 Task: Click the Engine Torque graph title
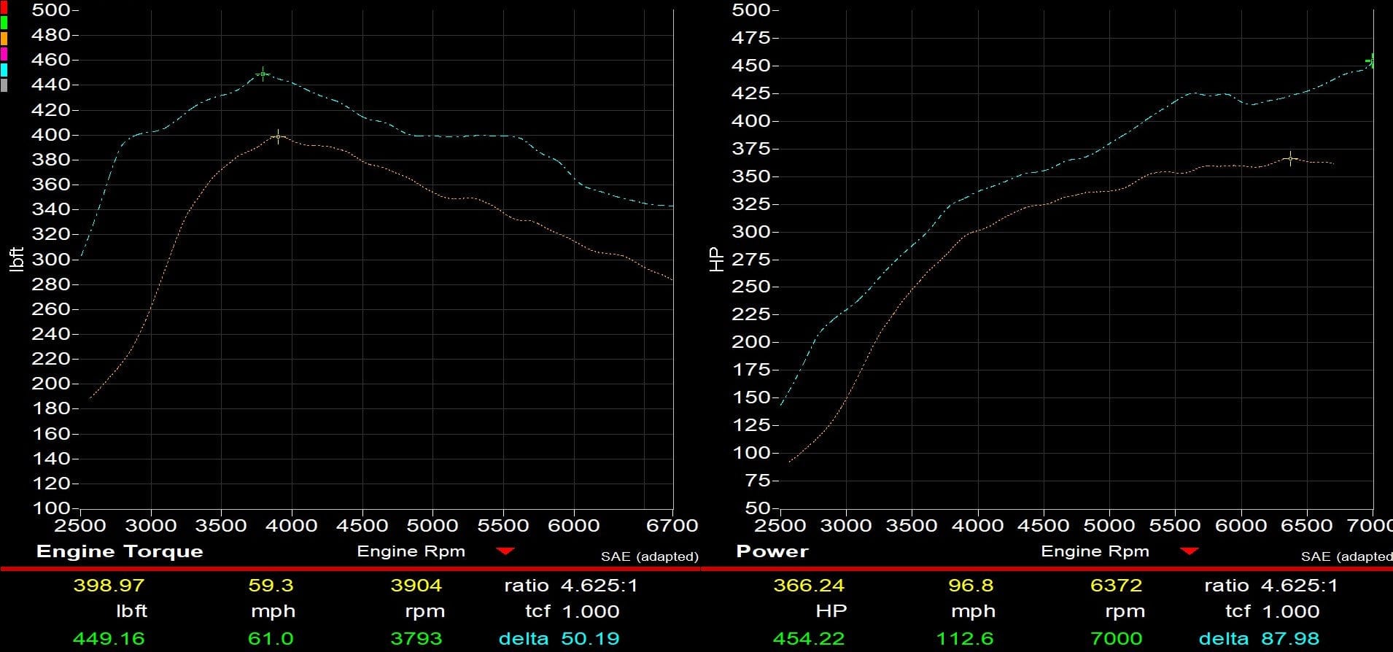click(x=120, y=551)
